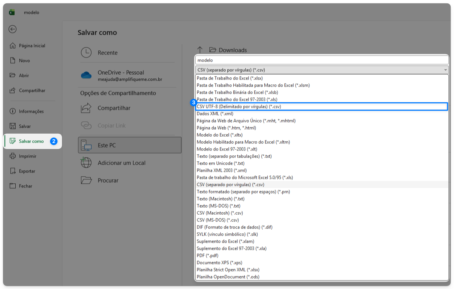This screenshot has width=454, height=289.
Task: Click Procurar to browse folders
Action: tap(108, 180)
